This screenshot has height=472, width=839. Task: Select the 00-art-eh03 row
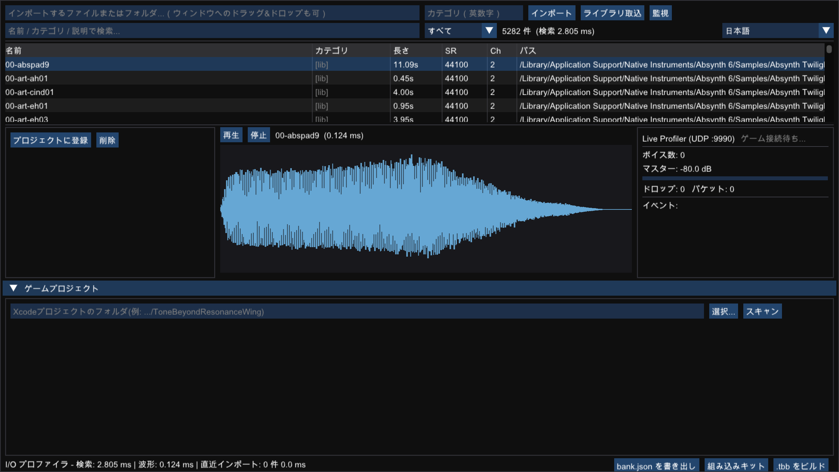[x=415, y=118]
